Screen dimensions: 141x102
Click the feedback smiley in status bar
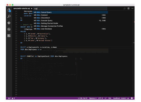(x=132, y=98)
